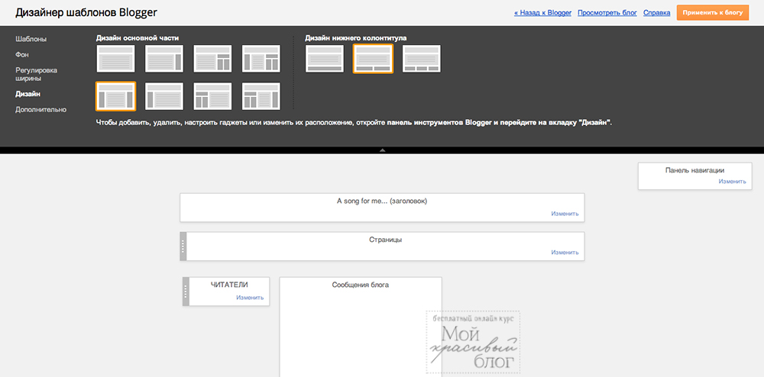The width and height of the screenshot is (764, 377).
Task: Choose two-column footer layout
Action: click(x=374, y=58)
